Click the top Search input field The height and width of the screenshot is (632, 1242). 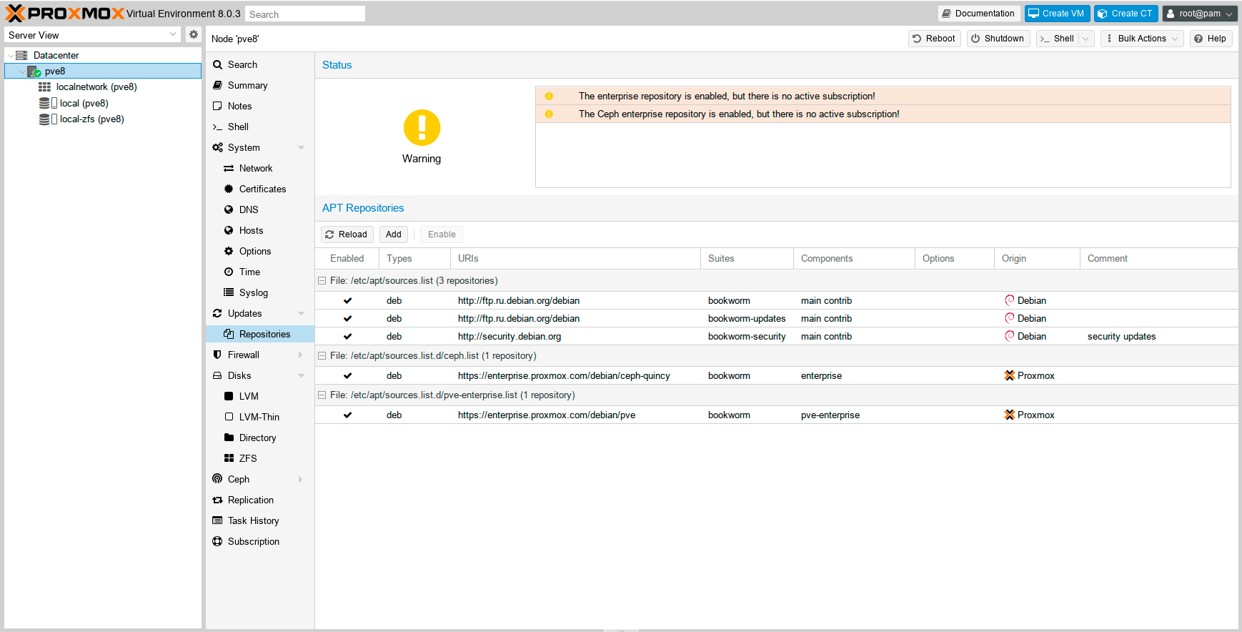pyautogui.click(x=305, y=14)
